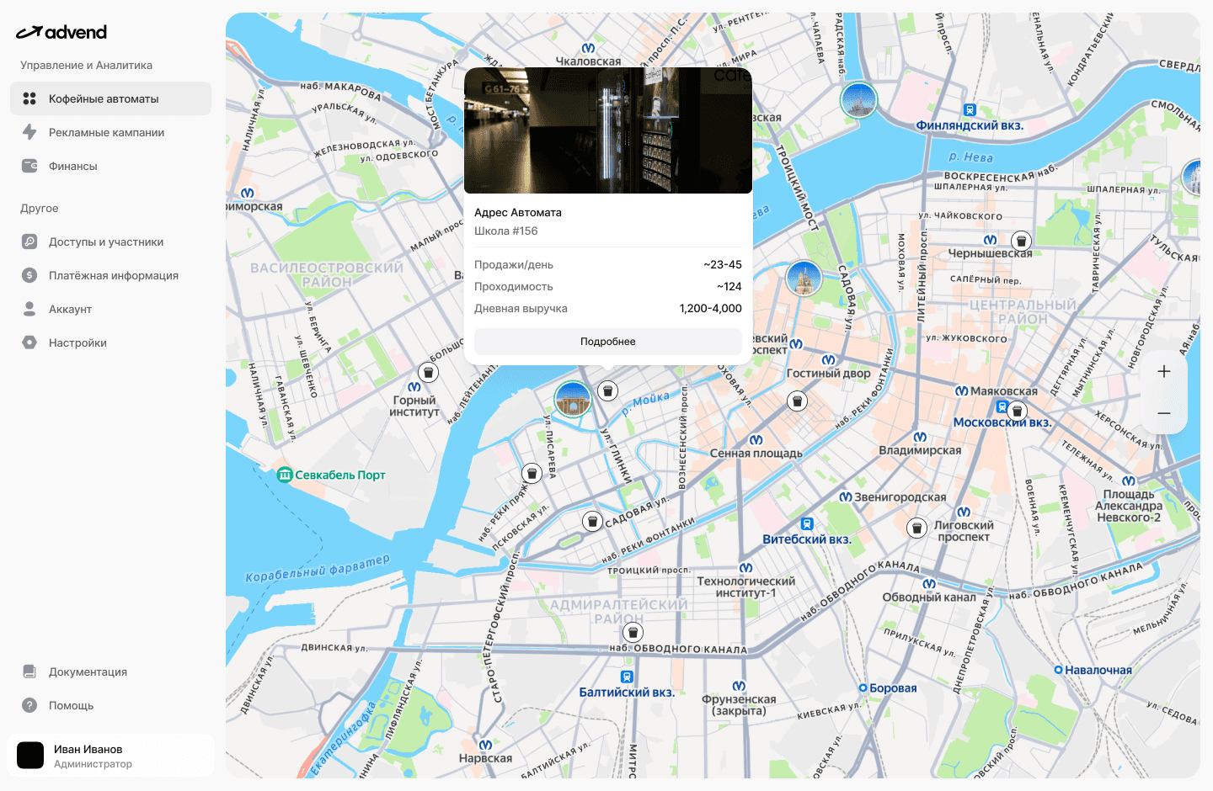Click the Advend logo
The image size is (1213, 791).
click(61, 32)
